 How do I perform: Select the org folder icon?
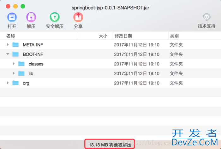[x=15, y=83]
